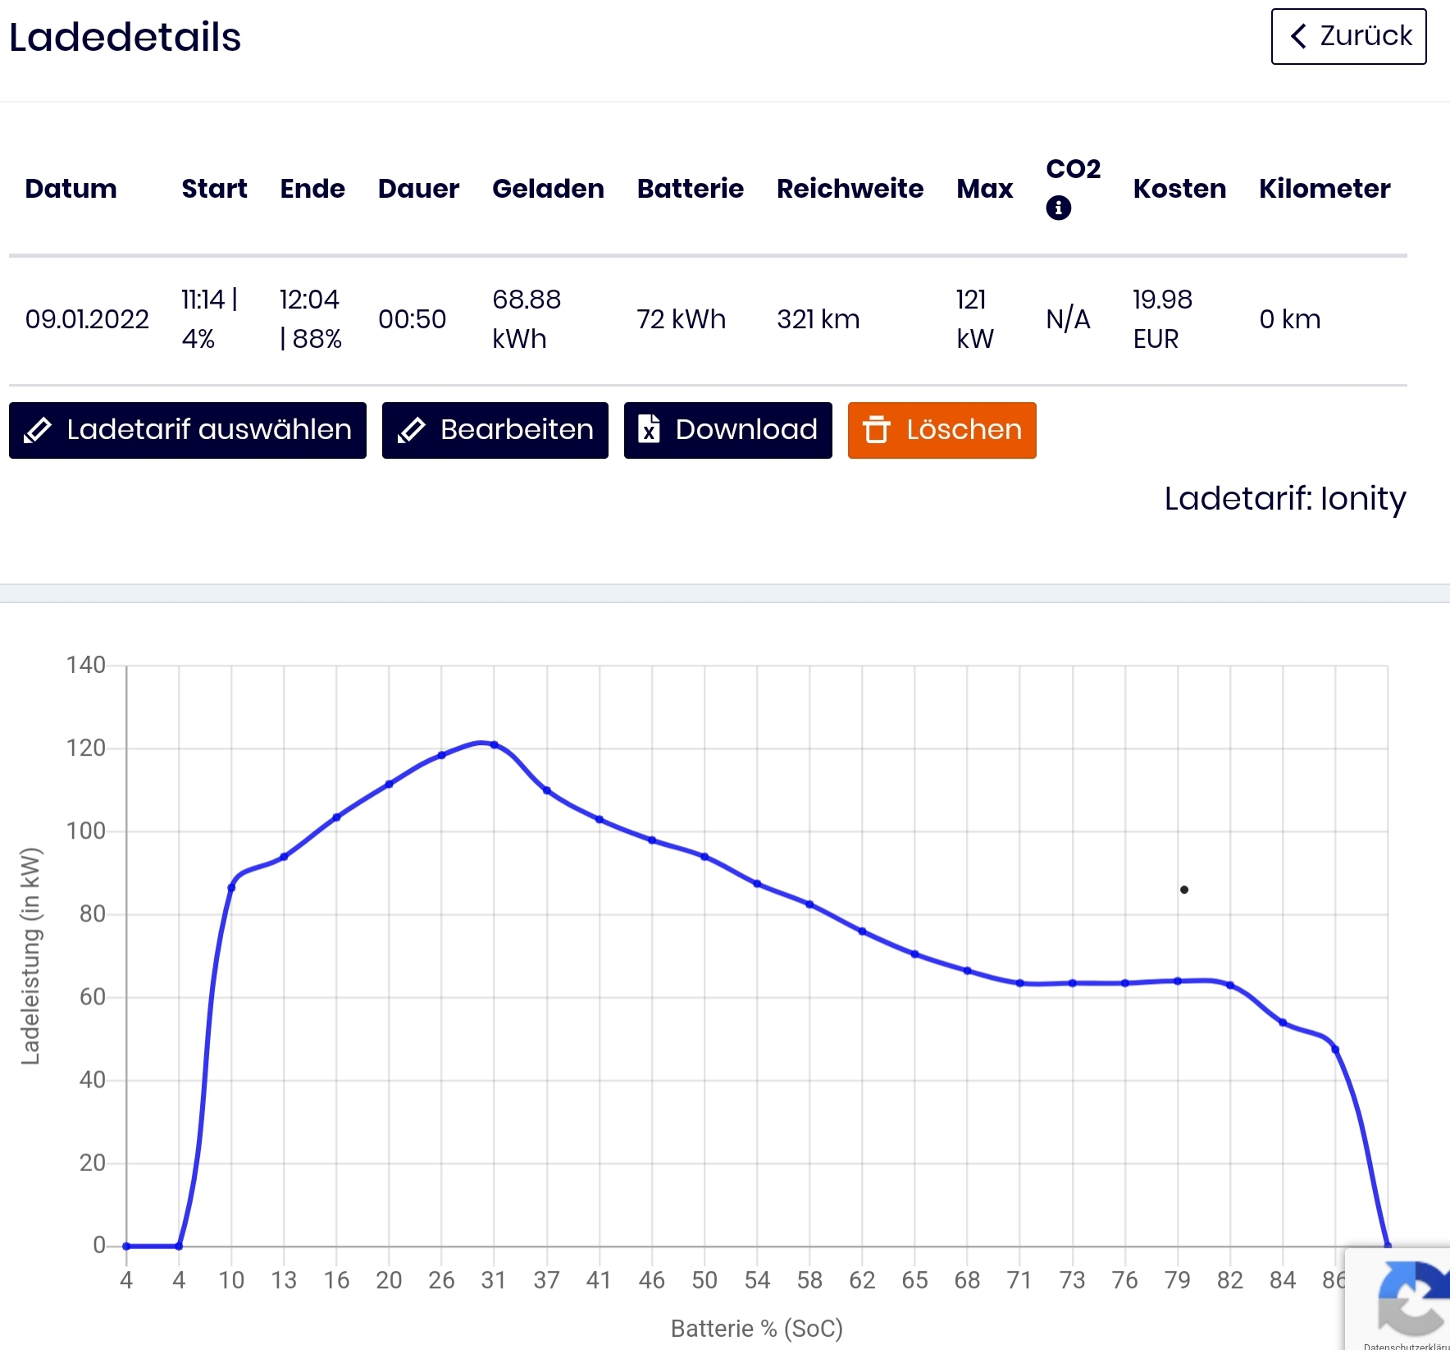Click the Ladeleistung (in kW) axis title

(30, 956)
